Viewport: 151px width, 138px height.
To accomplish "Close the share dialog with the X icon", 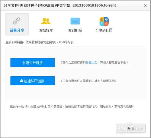I will (x=145, y=5).
